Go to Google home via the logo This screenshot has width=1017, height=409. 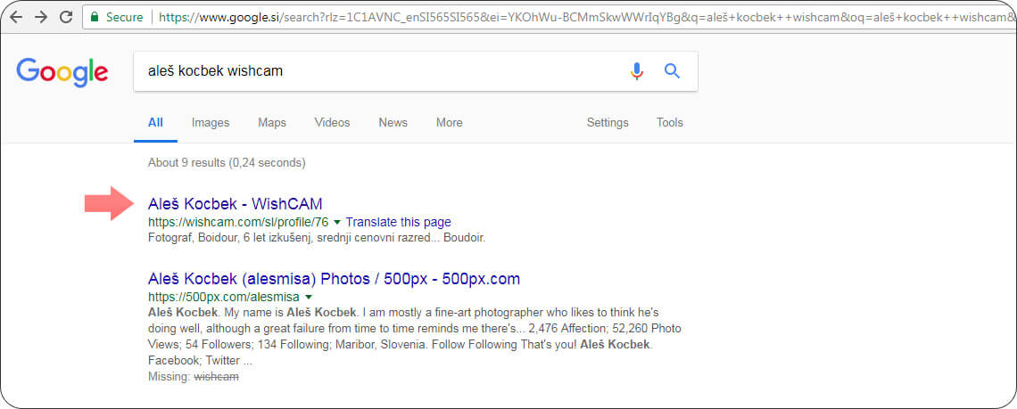pos(62,72)
